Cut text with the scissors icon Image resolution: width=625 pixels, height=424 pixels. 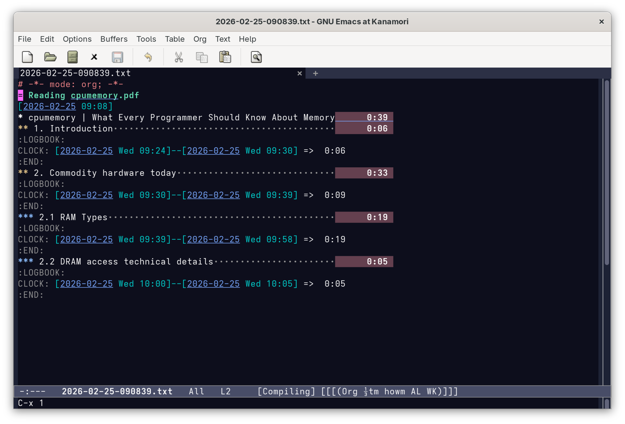[178, 57]
